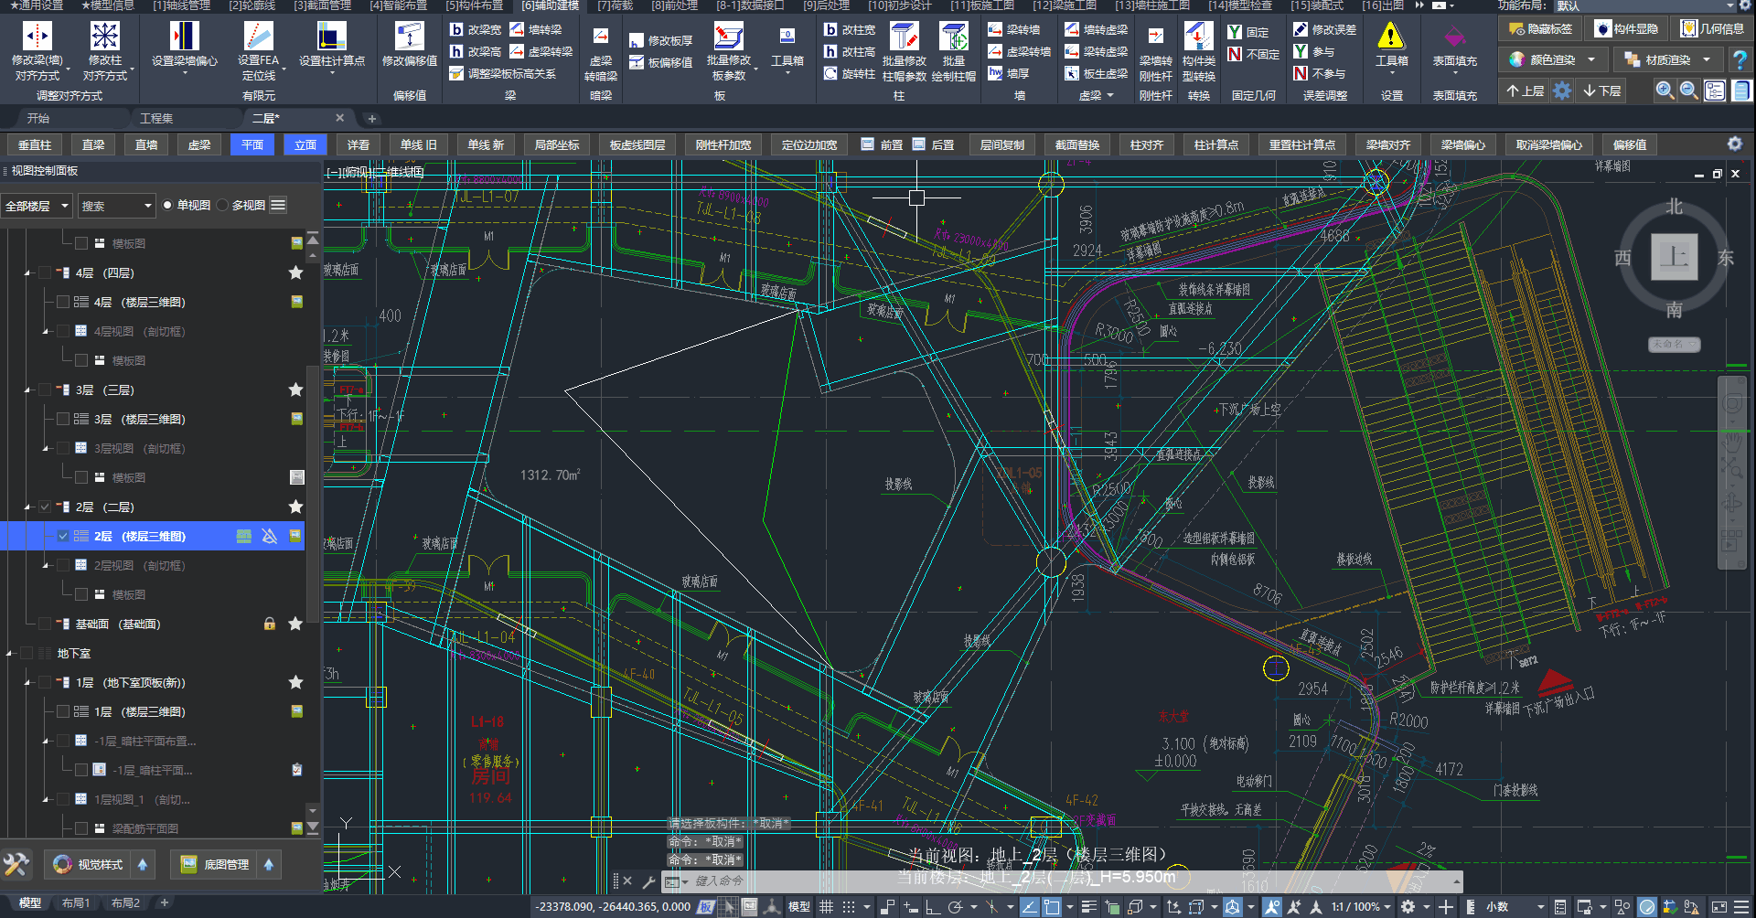Open the 设置FEA定位线 tool
1756x918 pixels.
[x=259, y=37]
